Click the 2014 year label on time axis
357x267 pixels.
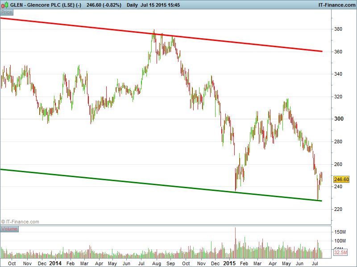(x=55, y=263)
